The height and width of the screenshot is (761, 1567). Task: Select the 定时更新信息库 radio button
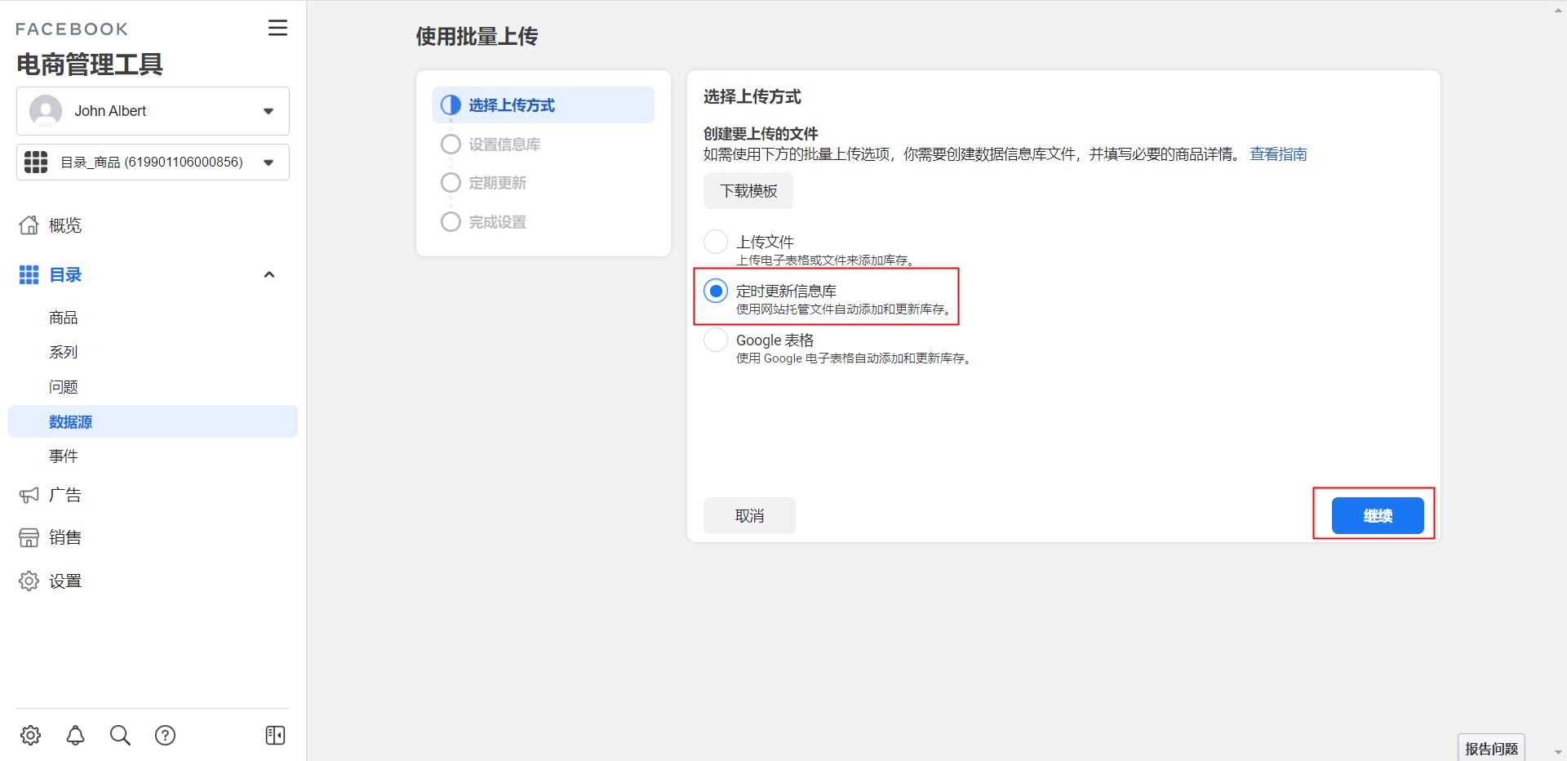click(716, 291)
